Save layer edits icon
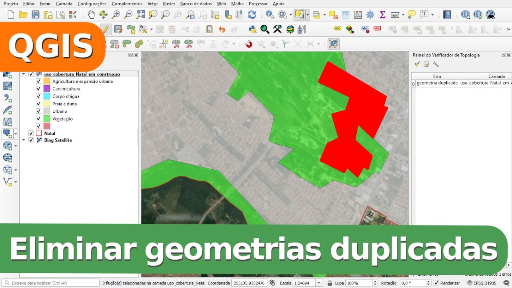The width and height of the screenshot is (512, 288). tap(118, 29)
